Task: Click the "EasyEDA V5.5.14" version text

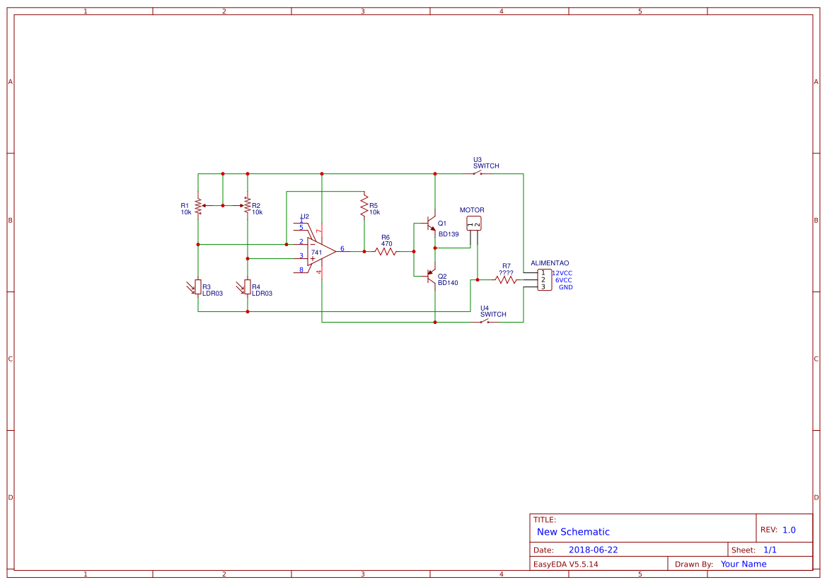Action: tap(565, 564)
